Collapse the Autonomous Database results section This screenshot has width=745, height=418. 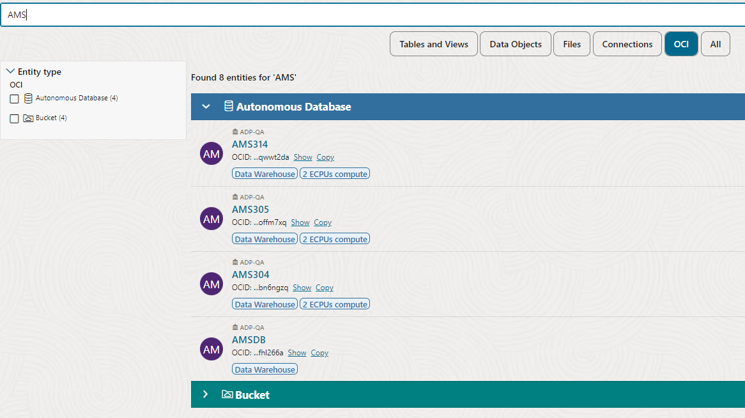206,106
